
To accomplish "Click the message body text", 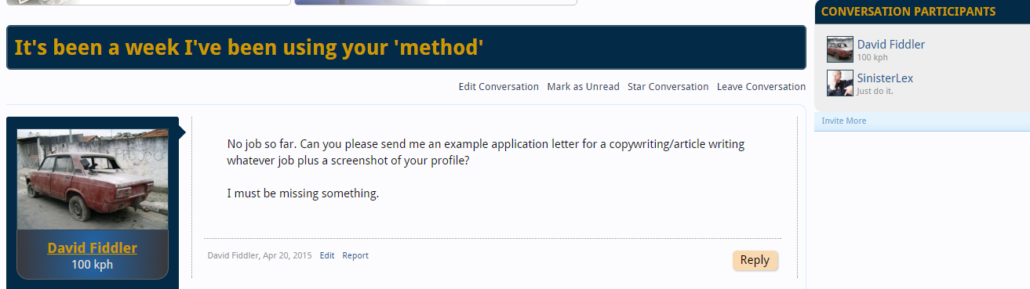I will coord(486,168).
